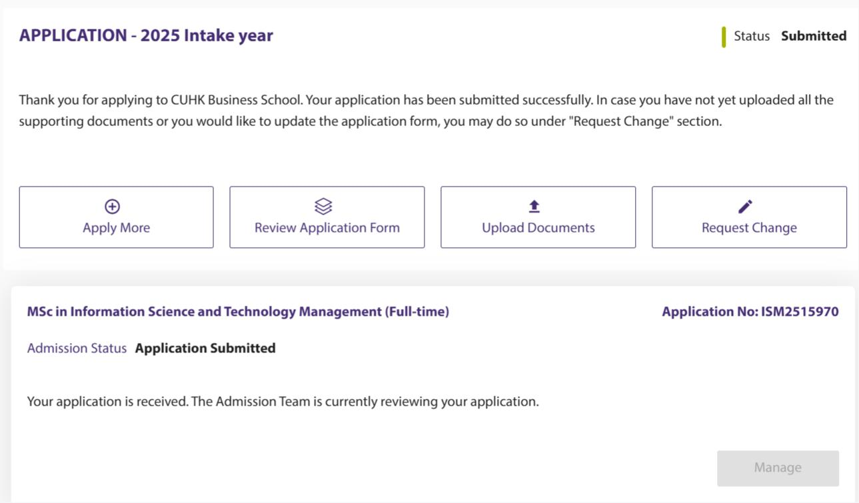Click the bold Application Submitted text
Screen dimensions: 859x503
[205, 348]
